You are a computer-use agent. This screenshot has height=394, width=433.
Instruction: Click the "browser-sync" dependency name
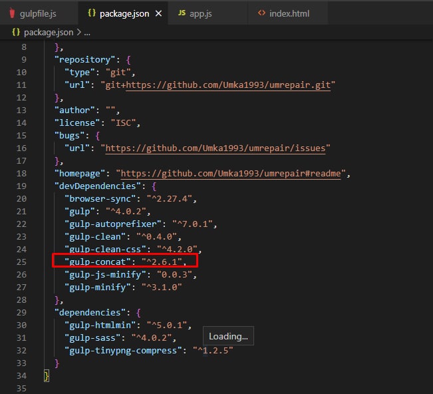click(x=100, y=198)
